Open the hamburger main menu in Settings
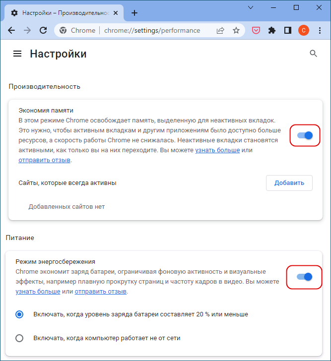Image resolution: width=331 pixels, height=361 pixels. point(17,54)
